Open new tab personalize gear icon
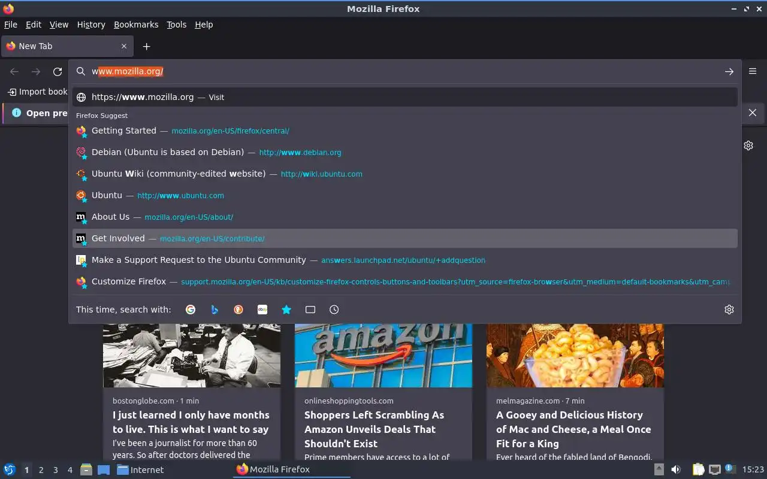 [x=748, y=145]
